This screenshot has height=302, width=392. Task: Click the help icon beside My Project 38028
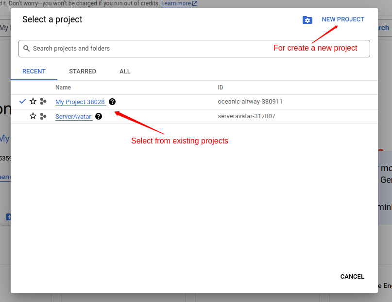(112, 102)
